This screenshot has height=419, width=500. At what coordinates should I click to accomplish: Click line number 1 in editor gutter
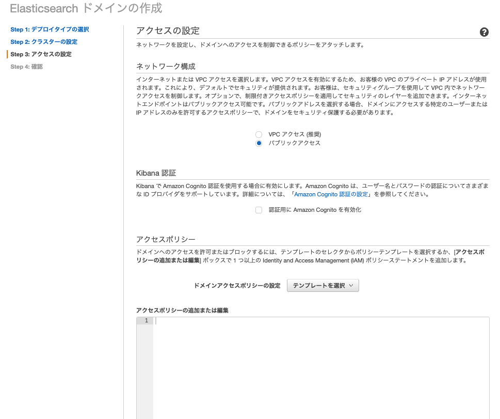click(x=147, y=320)
